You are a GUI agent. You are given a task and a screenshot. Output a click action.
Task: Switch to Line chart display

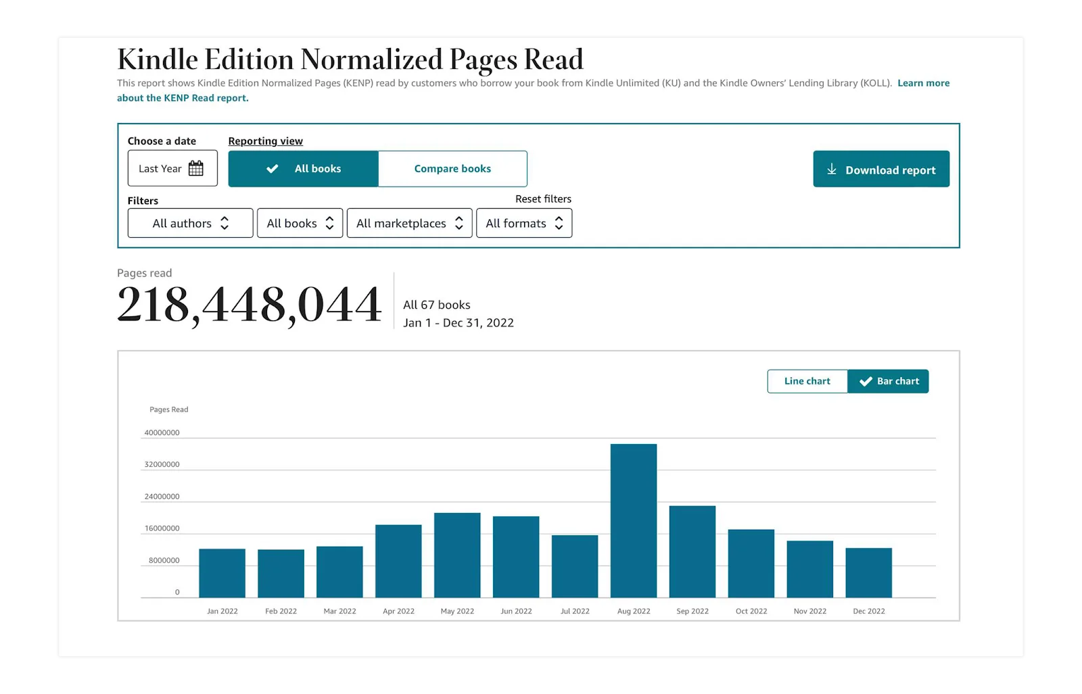[x=807, y=381]
